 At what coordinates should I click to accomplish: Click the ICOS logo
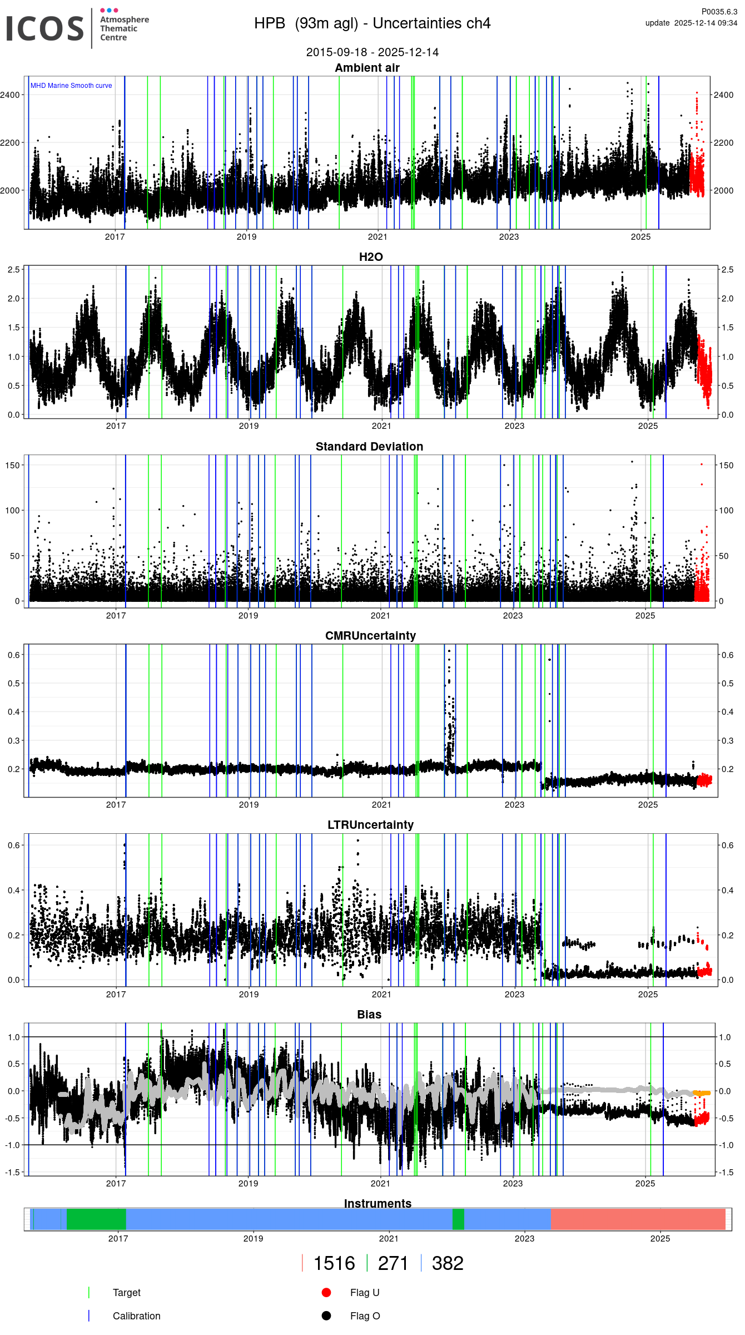(44, 28)
